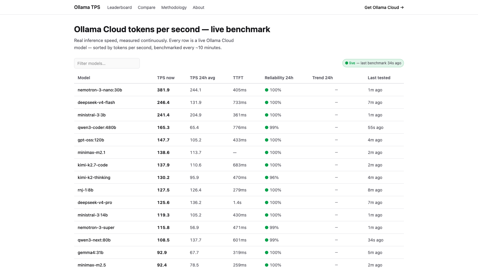Select the rnj-1:8b model name
478x268 pixels.
coord(85,190)
